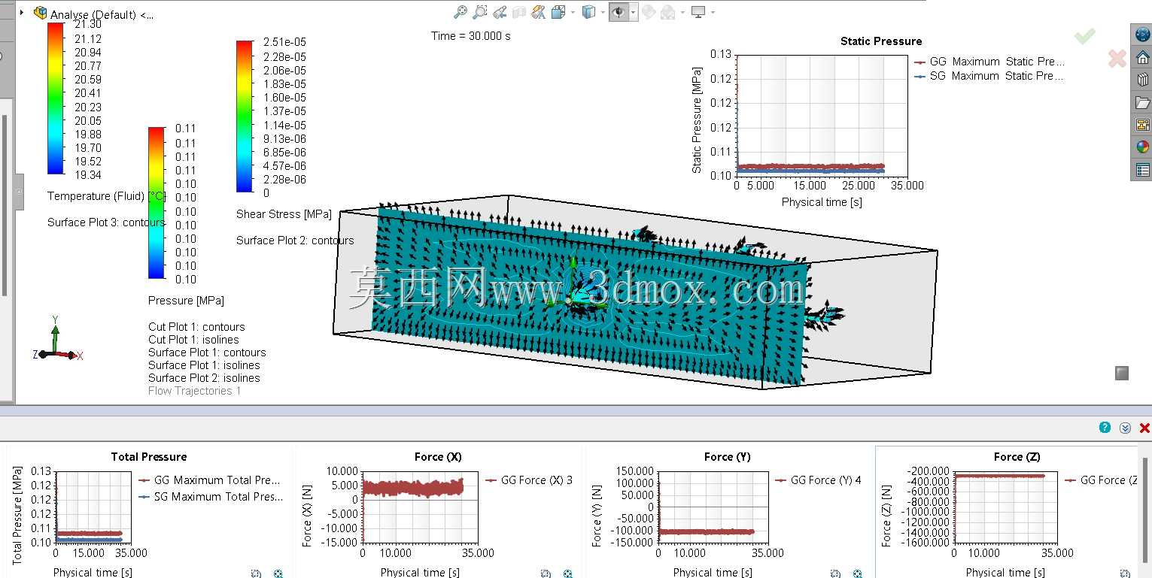Select Surface Plot 1: contours entry
Screen dimensions: 1152x578
207,353
